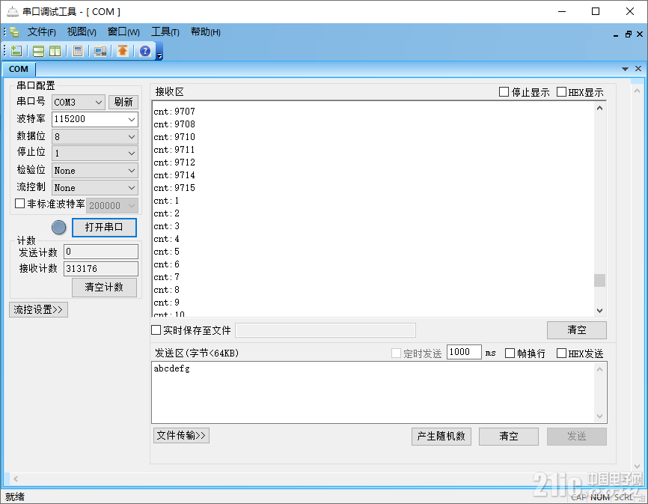This screenshot has width=648, height=504.
Task: Open the 流控制 None dropdown
Action: 94,188
